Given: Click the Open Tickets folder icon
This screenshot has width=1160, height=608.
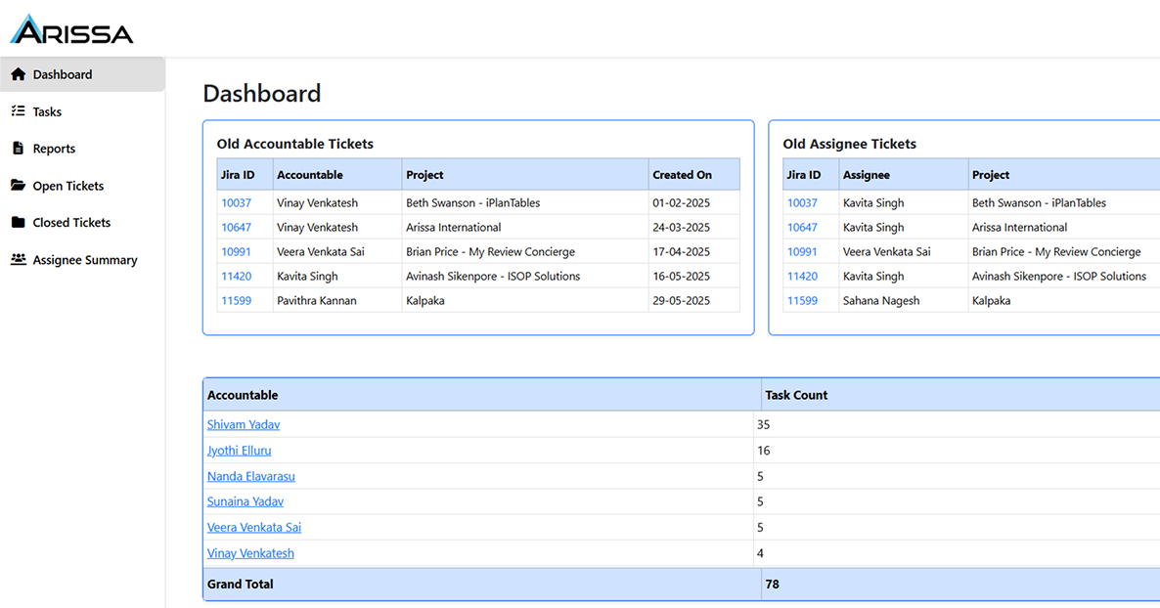Looking at the screenshot, I should pyautogui.click(x=18, y=186).
